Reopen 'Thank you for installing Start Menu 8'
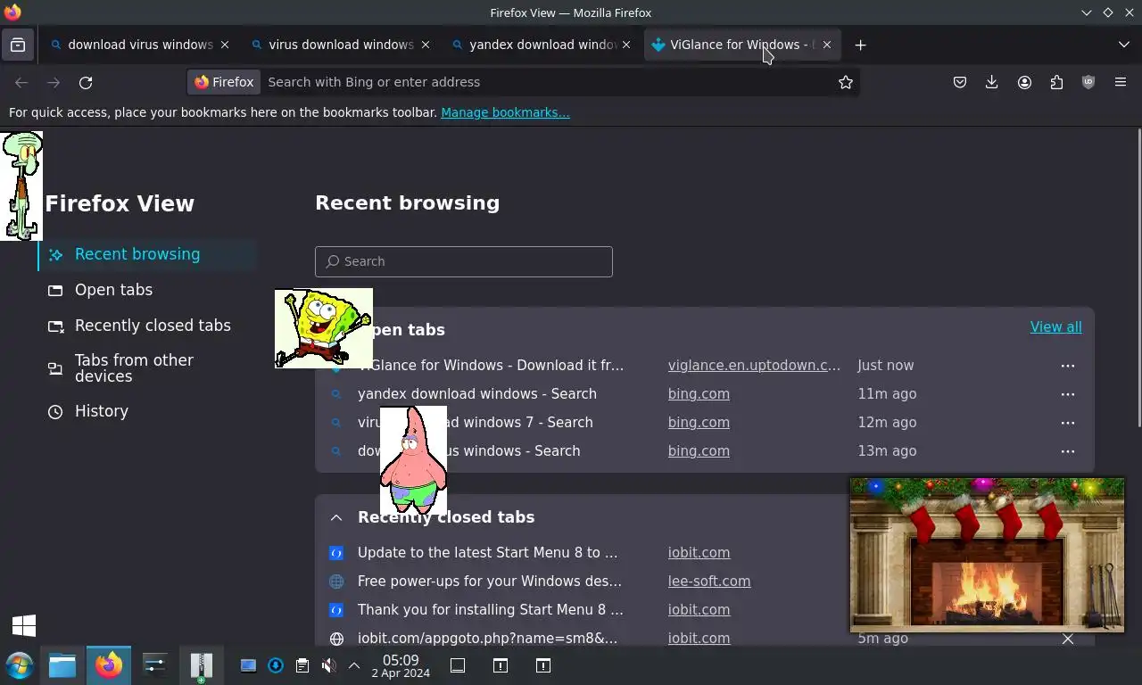This screenshot has width=1142, height=685. click(491, 610)
